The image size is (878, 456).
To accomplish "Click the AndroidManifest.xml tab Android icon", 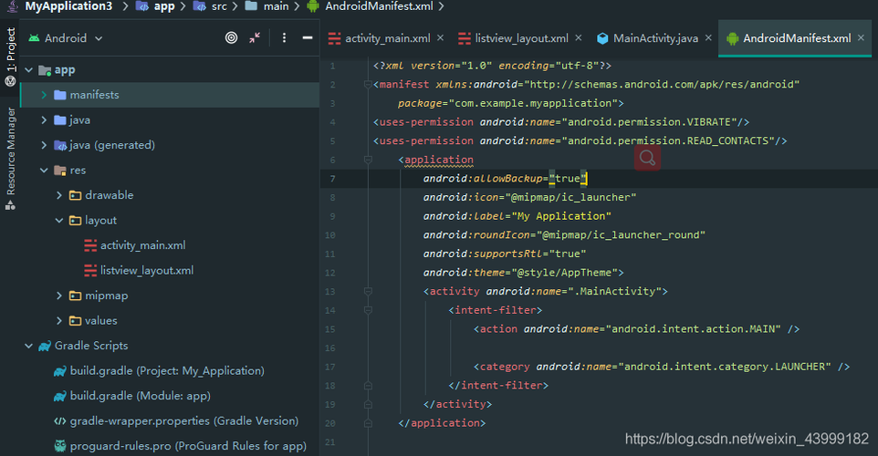I will pyautogui.click(x=732, y=38).
